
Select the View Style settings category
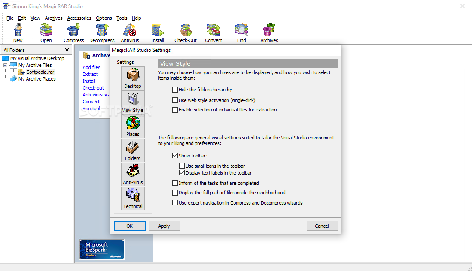[133, 102]
